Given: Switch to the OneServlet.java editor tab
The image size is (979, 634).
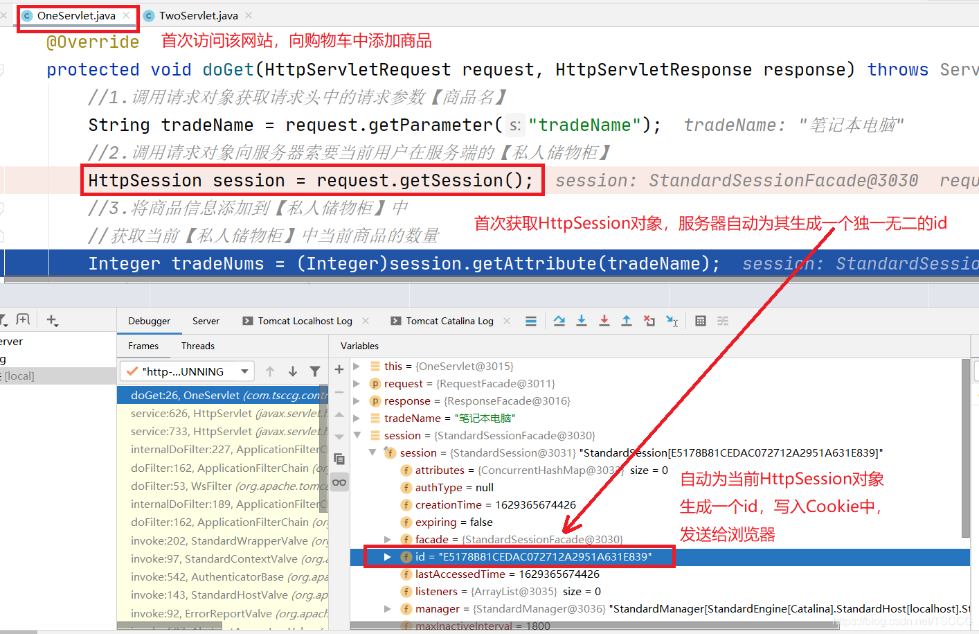Looking at the screenshot, I should point(76,15).
